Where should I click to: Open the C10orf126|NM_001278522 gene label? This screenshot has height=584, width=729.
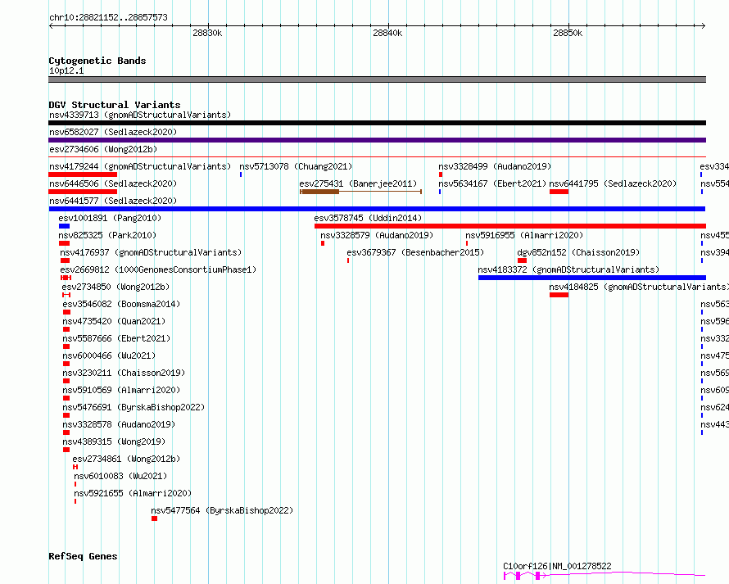(557, 566)
